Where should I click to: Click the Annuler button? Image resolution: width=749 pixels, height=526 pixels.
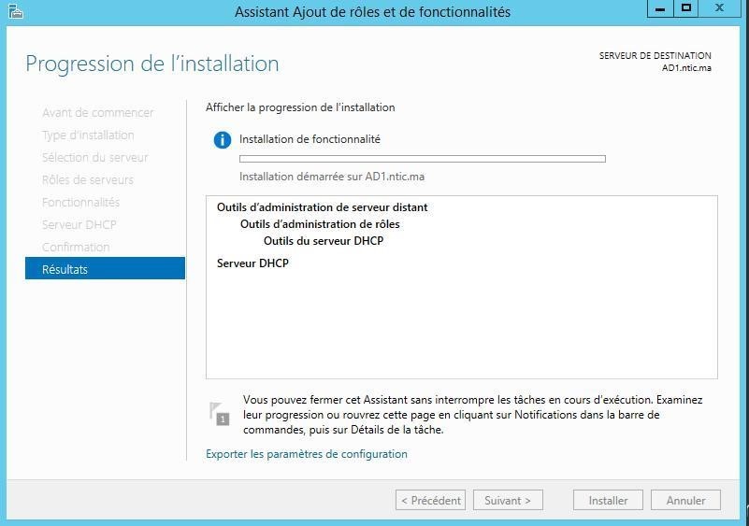pyautogui.click(x=685, y=500)
